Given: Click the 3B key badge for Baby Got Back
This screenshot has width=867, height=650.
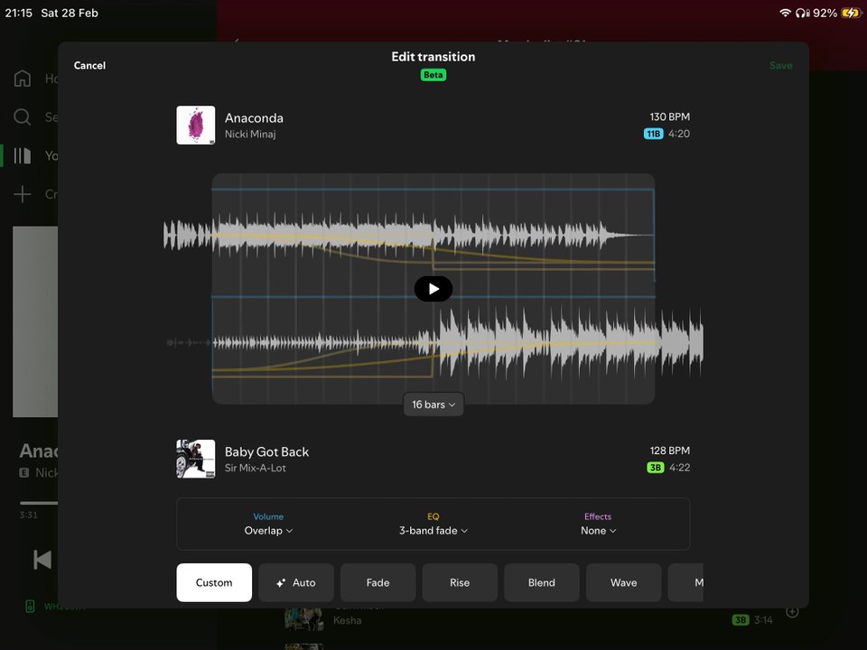Looking at the screenshot, I should click(656, 468).
